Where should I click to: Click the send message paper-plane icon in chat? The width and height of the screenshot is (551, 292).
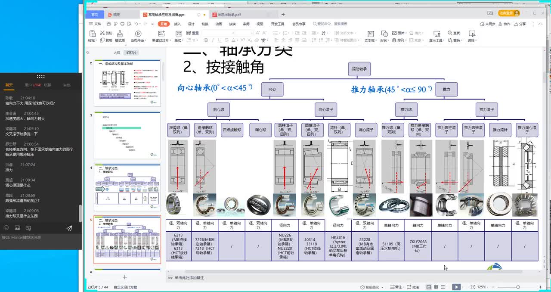click(69, 228)
